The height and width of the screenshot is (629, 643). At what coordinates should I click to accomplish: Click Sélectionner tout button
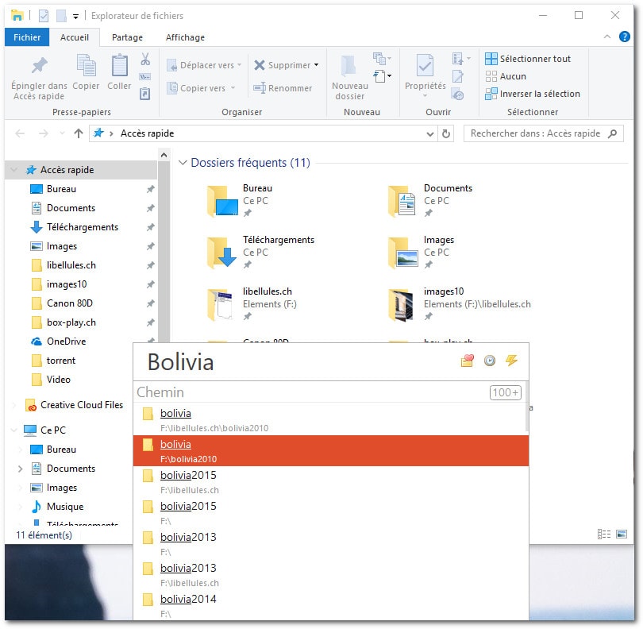point(528,59)
